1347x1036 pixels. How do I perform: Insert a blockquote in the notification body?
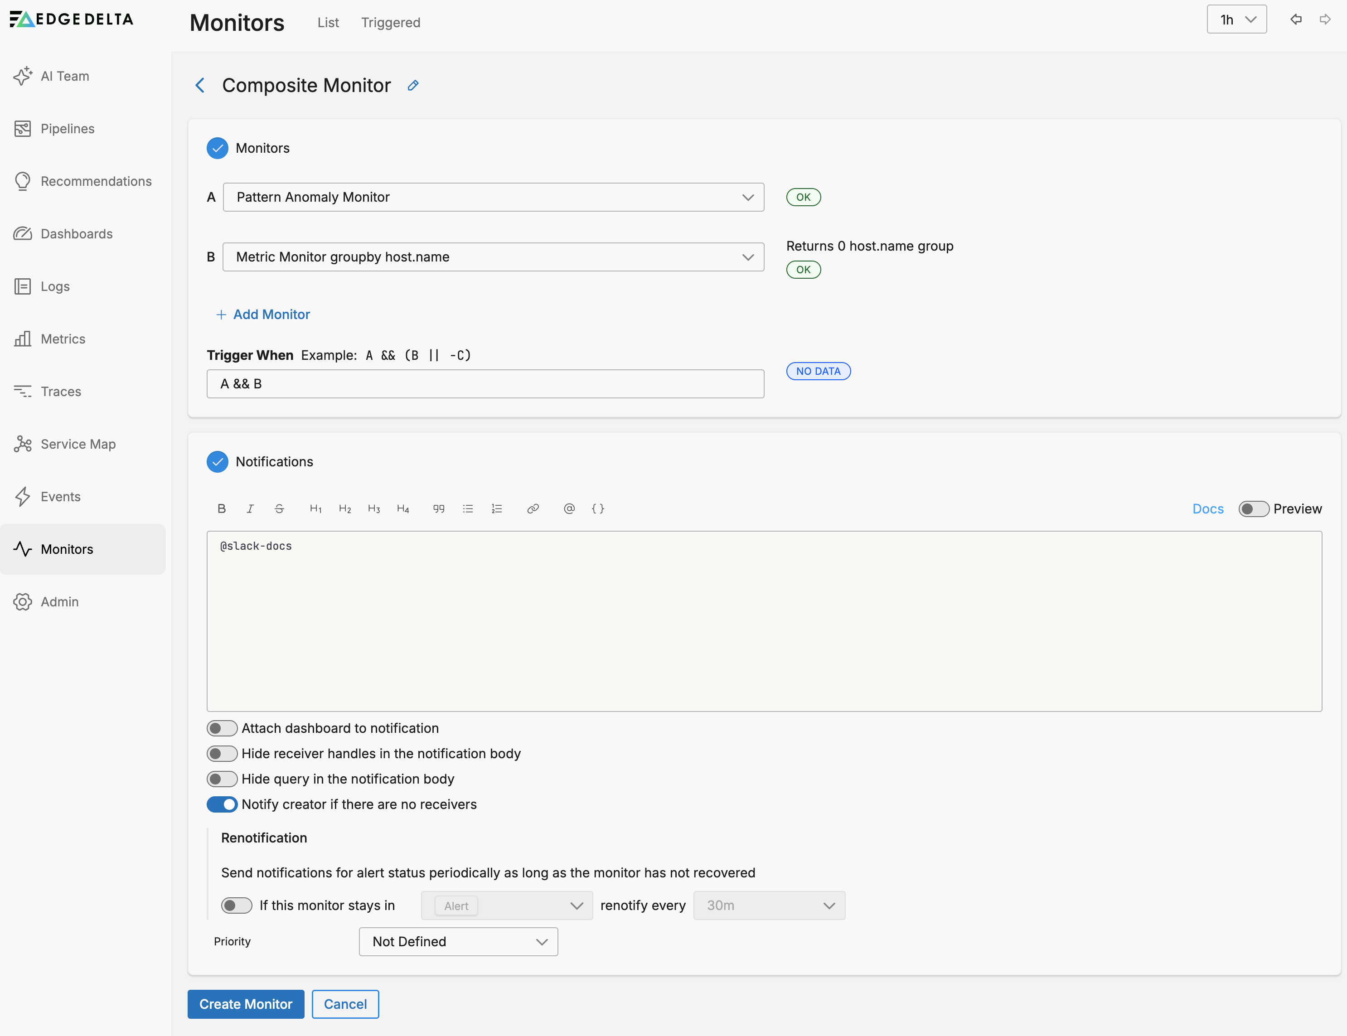point(439,508)
